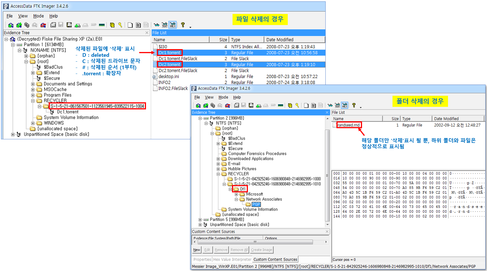Collapse Partition 1 [6134MB] node

point(13,45)
